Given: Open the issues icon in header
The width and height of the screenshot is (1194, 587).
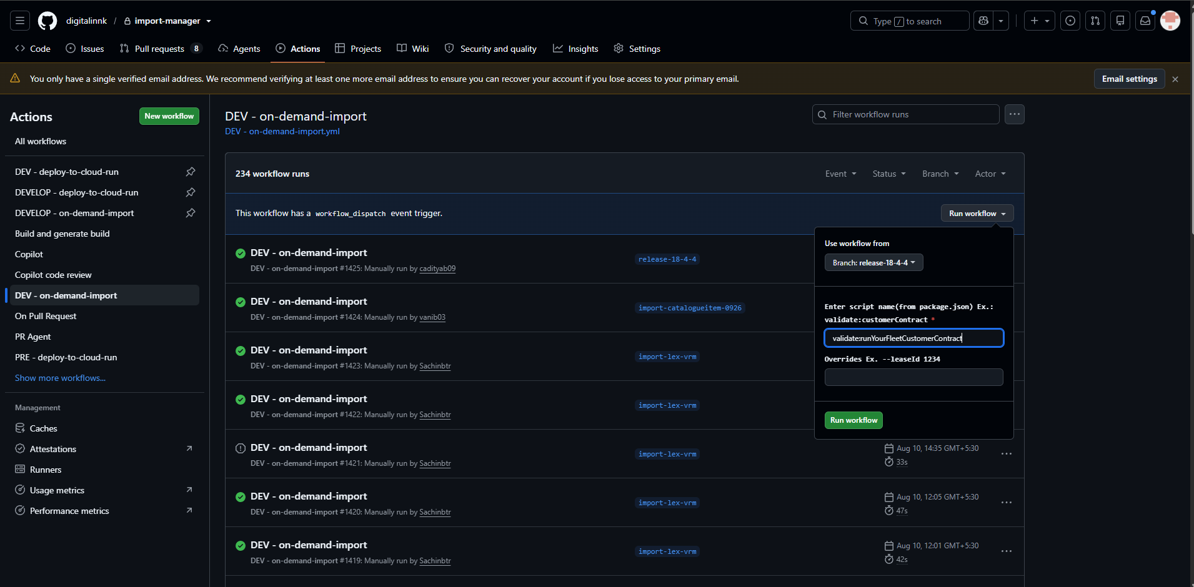Looking at the screenshot, I should 1070,21.
